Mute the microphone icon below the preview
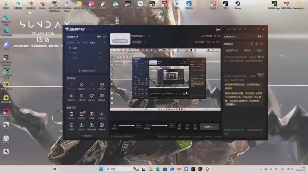 point(114,126)
